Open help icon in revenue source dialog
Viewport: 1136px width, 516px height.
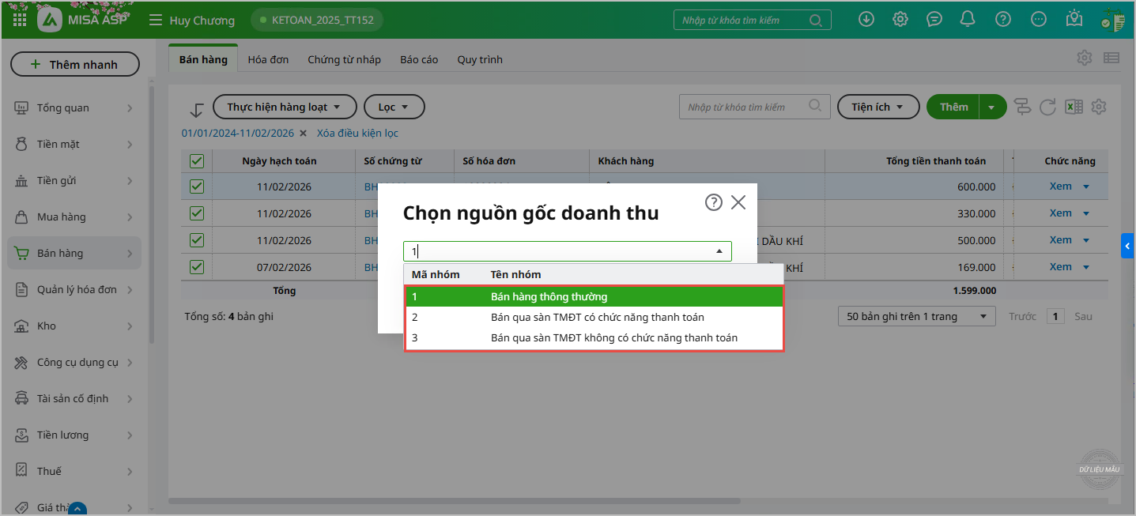tap(713, 202)
